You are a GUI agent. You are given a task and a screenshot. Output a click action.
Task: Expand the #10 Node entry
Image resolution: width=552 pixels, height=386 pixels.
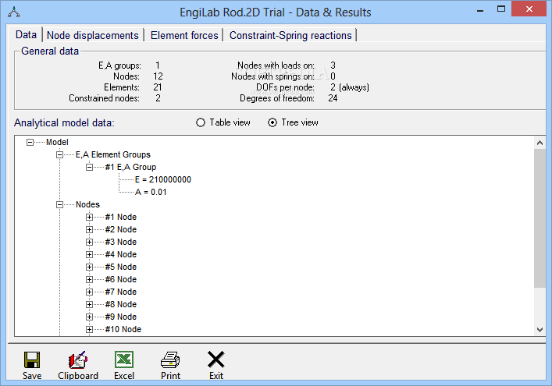[x=90, y=329]
